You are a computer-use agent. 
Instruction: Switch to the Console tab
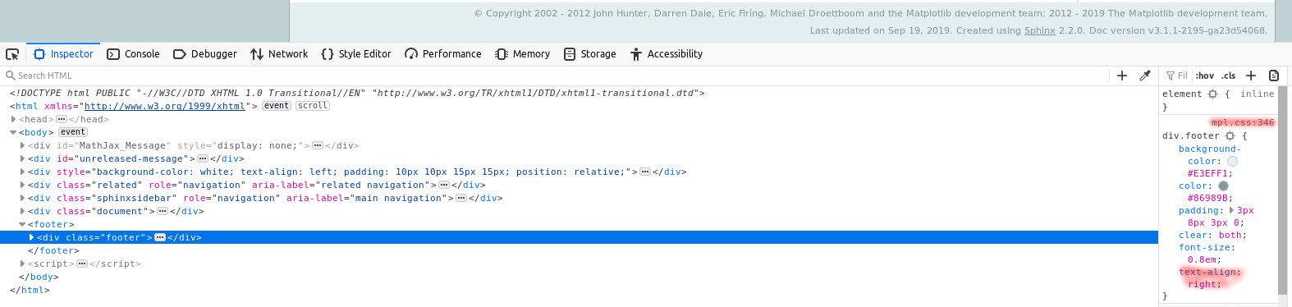[133, 54]
